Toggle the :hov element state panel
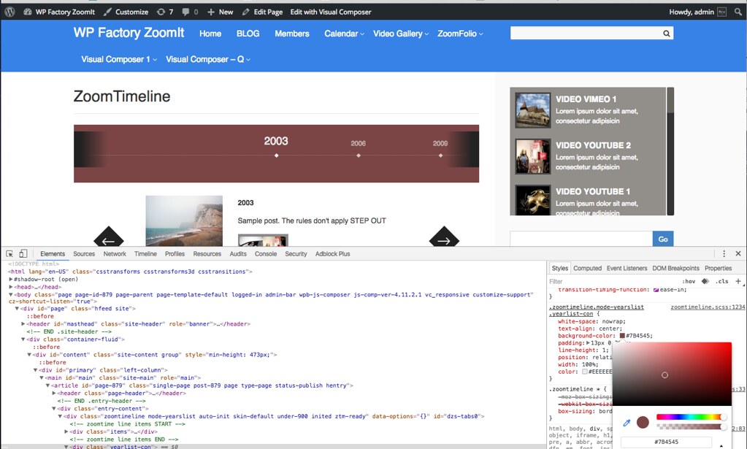747x449 pixels. pyautogui.click(x=689, y=281)
